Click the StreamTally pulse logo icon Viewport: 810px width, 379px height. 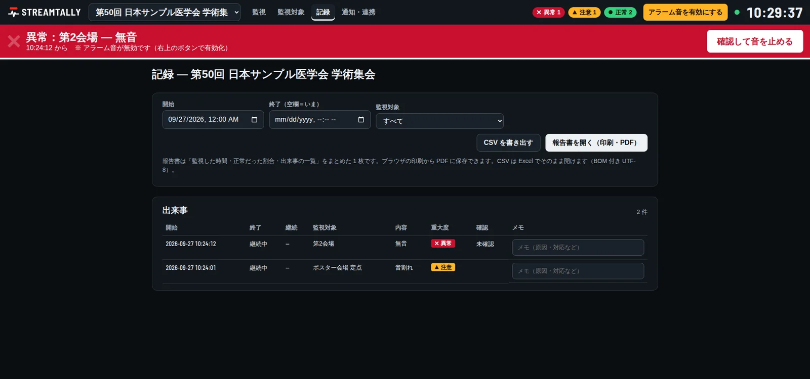14,12
